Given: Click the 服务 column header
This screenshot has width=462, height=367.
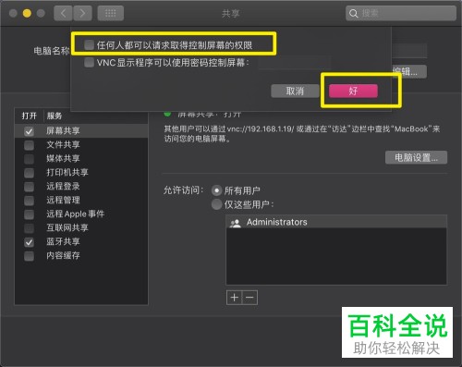Looking at the screenshot, I should (x=55, y=116).
